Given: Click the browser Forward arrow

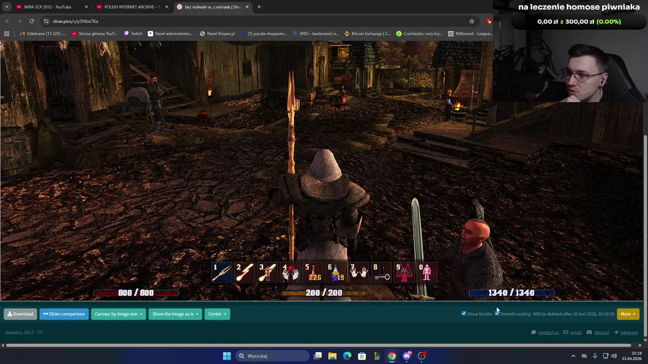Looking at the screenshot, I should 19,21.
